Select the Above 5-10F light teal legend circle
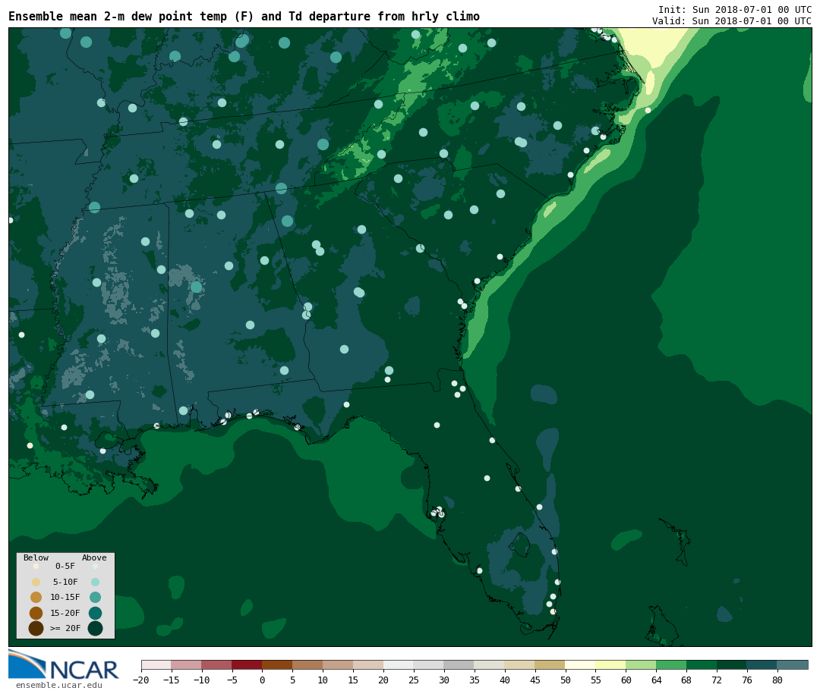Screen dimensions: 820x694 coord(95,582)
